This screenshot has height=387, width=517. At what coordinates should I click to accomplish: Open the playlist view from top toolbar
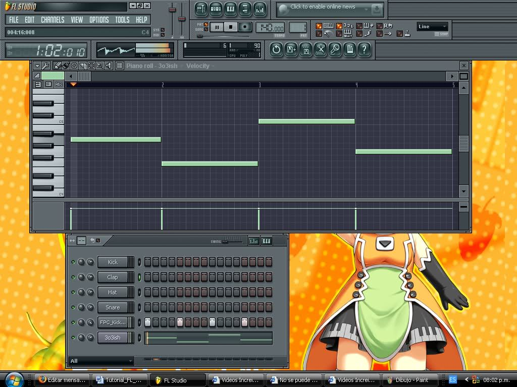point(201,9)
